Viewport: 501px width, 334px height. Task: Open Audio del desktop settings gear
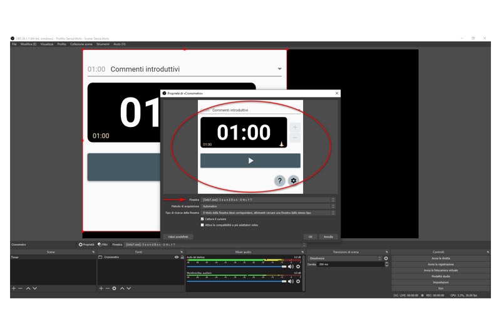[x=298, y=266]
